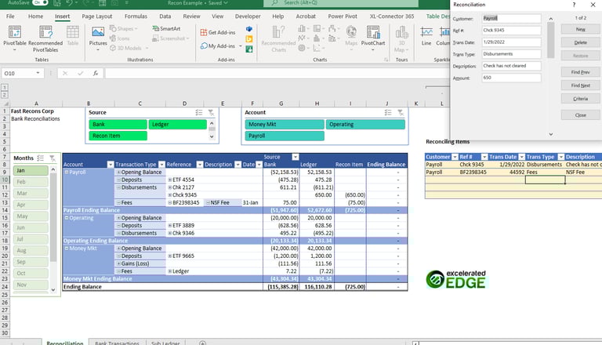Screen dimensions: 602x345
Task: Insert a PivotChart
Action: (x=373, y=38)
